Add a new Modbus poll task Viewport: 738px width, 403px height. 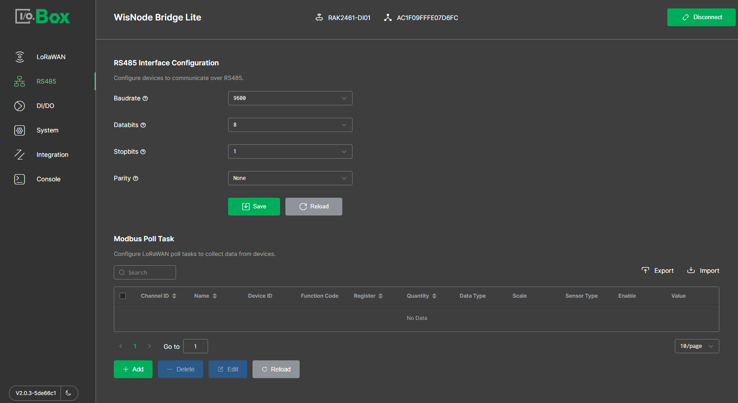[133, 369]
